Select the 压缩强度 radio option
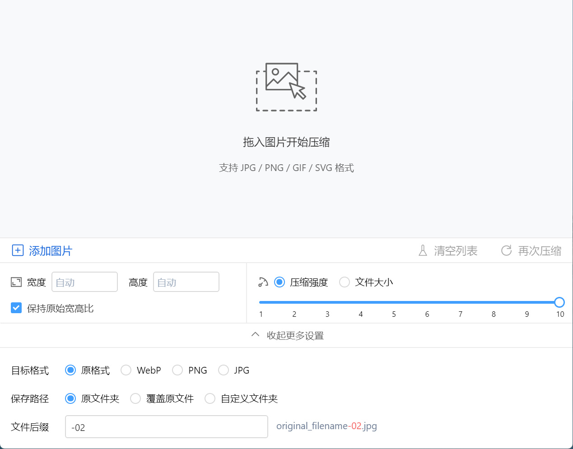Image resolution: width=573 pixels, height=449 pixels. click(x=280, y=282)
